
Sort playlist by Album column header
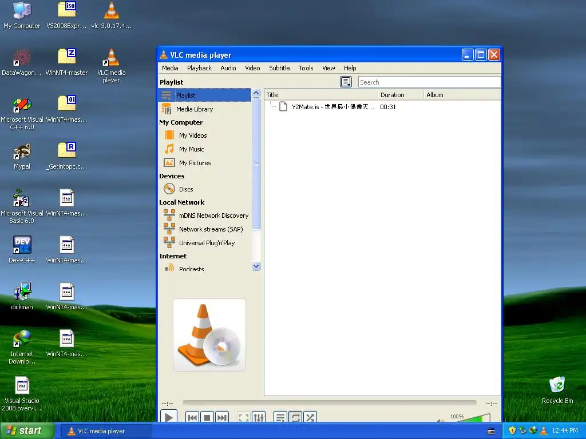(462, 95)
